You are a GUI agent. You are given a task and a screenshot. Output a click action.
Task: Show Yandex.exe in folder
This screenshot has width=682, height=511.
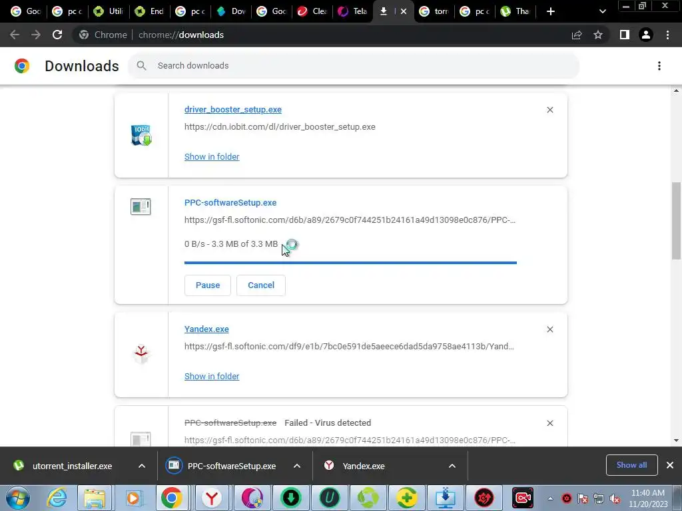coord(212,377)
